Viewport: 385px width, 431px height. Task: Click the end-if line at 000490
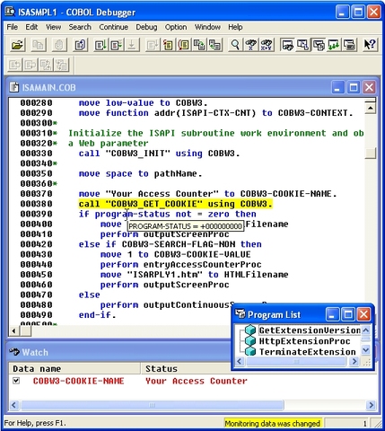[97, 315]
